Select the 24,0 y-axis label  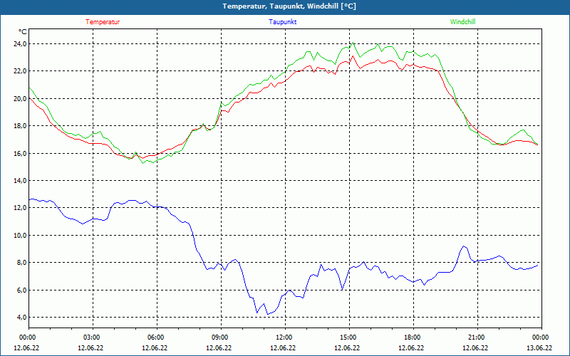(20, 44)
